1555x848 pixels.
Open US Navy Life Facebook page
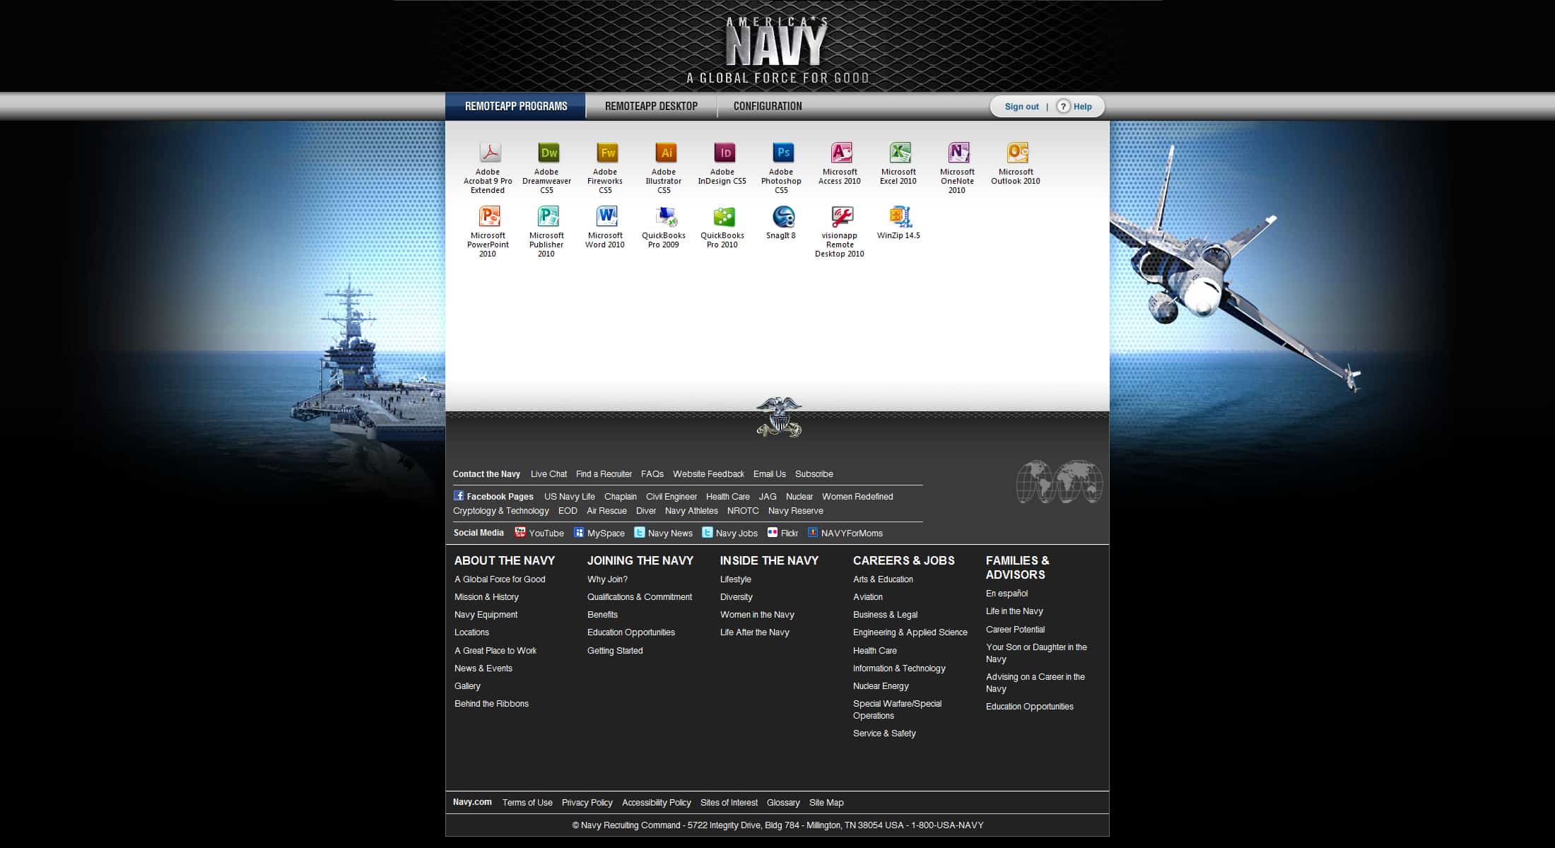pos(569,497)
